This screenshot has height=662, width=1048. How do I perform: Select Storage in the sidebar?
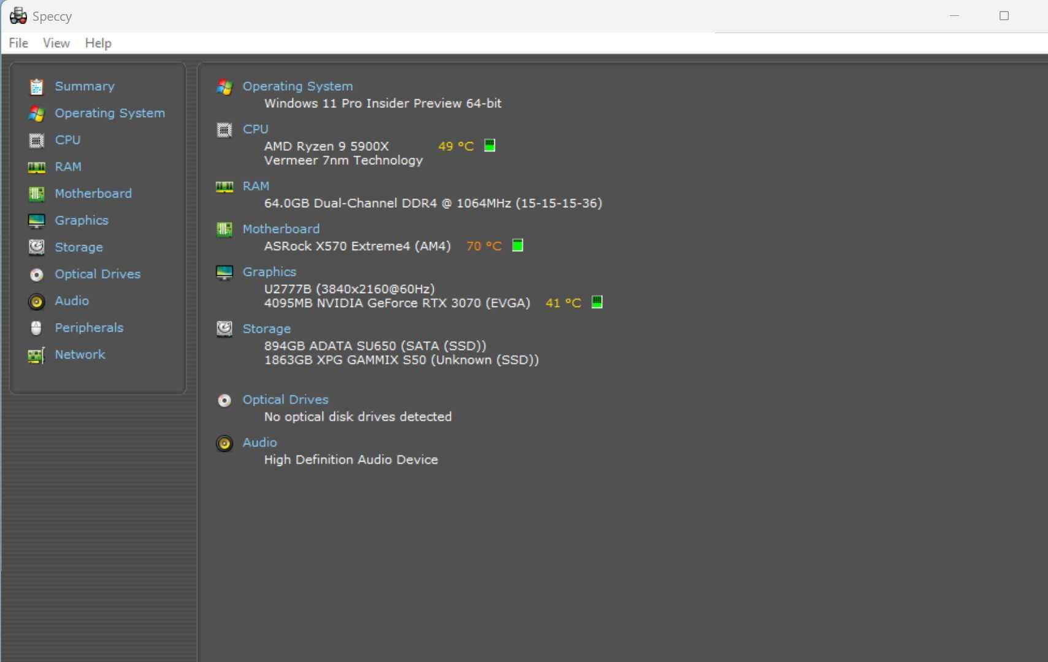(78, 248)
